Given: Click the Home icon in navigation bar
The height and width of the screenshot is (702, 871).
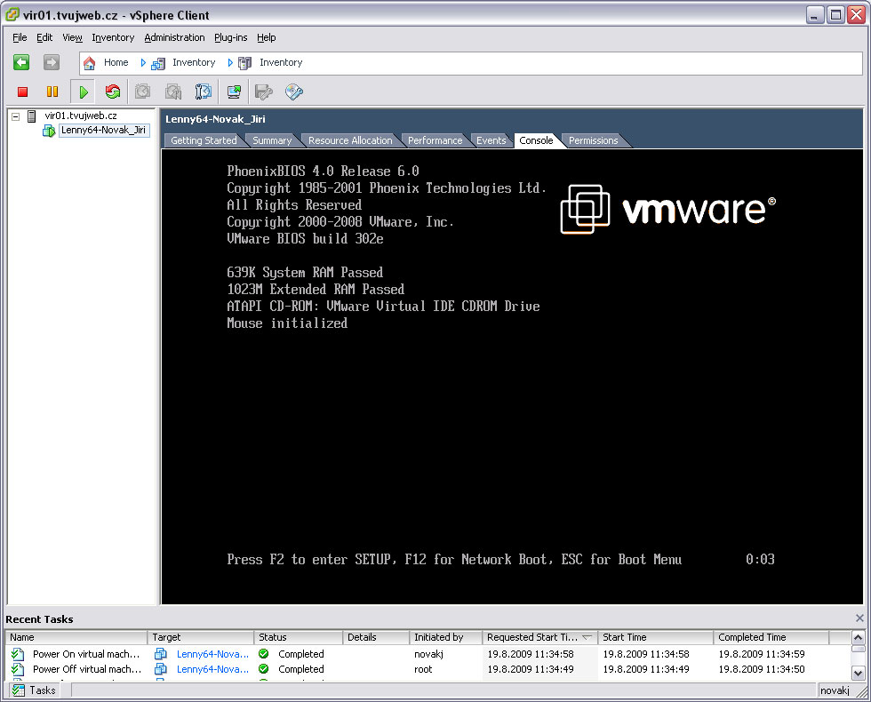Looking at the screenshot, I should pyautogui.click(x=90, y=63).
